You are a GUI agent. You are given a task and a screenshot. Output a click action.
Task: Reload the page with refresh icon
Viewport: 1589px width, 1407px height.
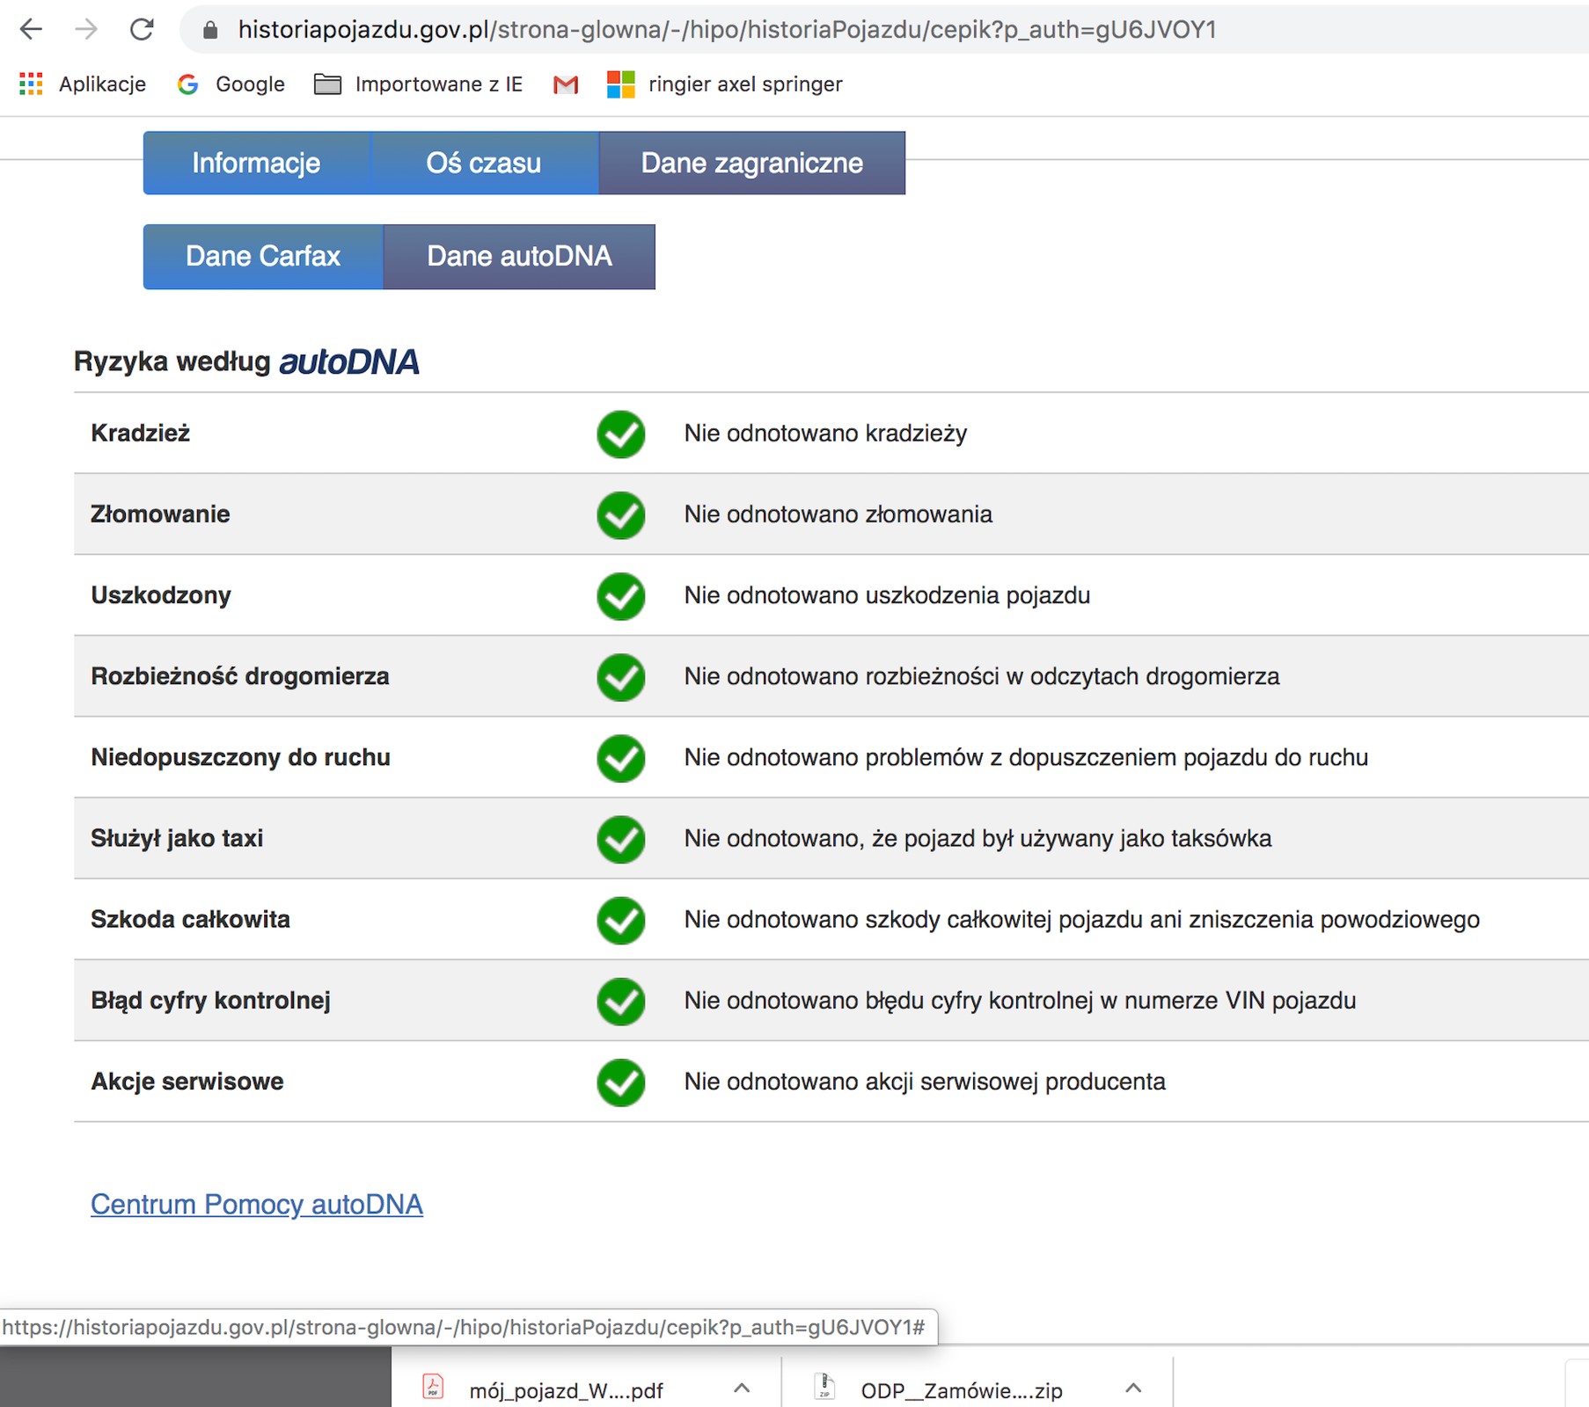tap(142, 30)
